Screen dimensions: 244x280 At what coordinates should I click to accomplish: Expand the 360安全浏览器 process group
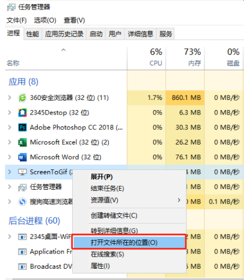(x=10, y=98)
